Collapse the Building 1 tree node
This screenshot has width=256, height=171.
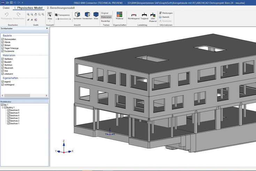pyautogui.click(x=3, y=108)
